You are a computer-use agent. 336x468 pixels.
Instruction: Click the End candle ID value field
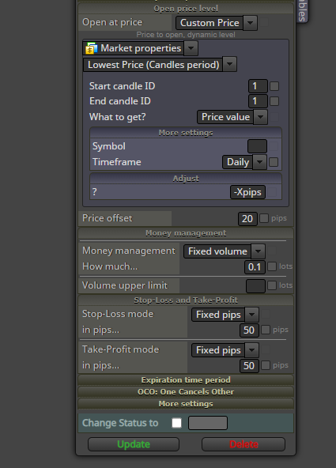coord(258,101)
